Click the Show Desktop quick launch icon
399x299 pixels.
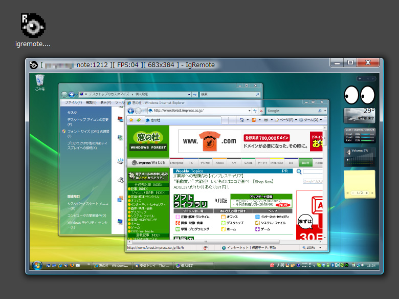[x=48, y=265]
